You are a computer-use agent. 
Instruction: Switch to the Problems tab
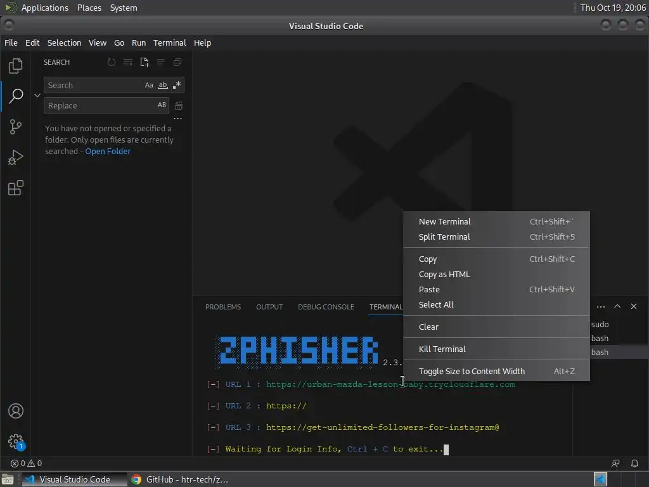[223, 307]
